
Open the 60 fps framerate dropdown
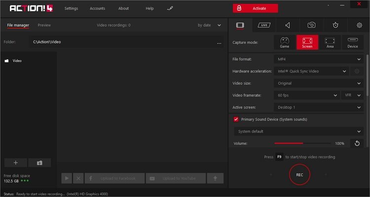pyautogui.click(x=307, y=95)
